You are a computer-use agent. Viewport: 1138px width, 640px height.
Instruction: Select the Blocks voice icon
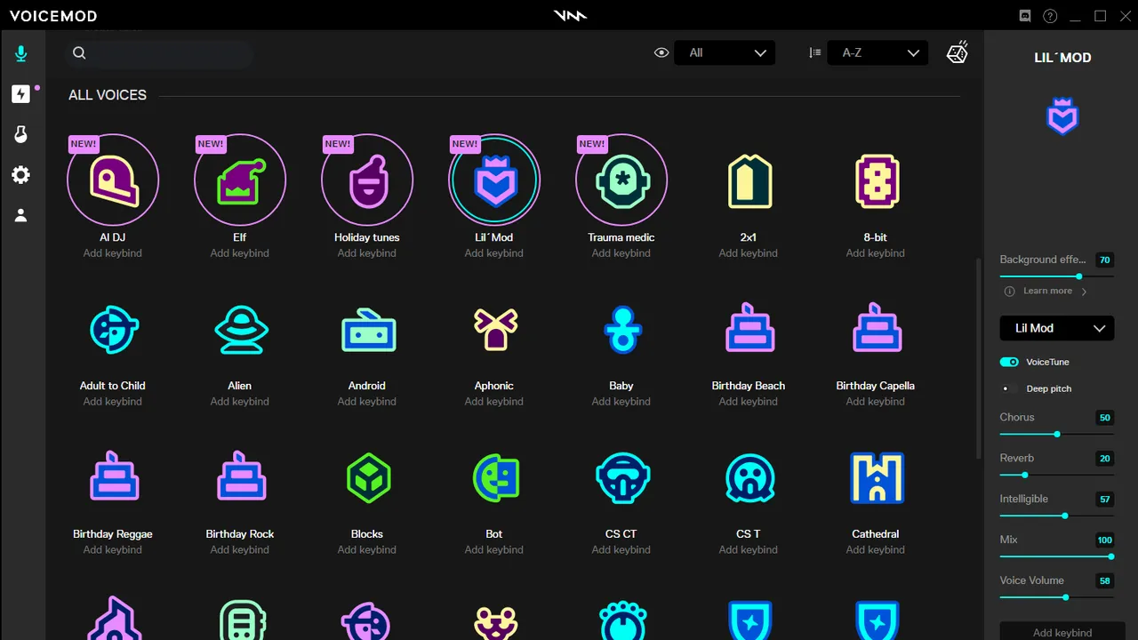point(367,478)
